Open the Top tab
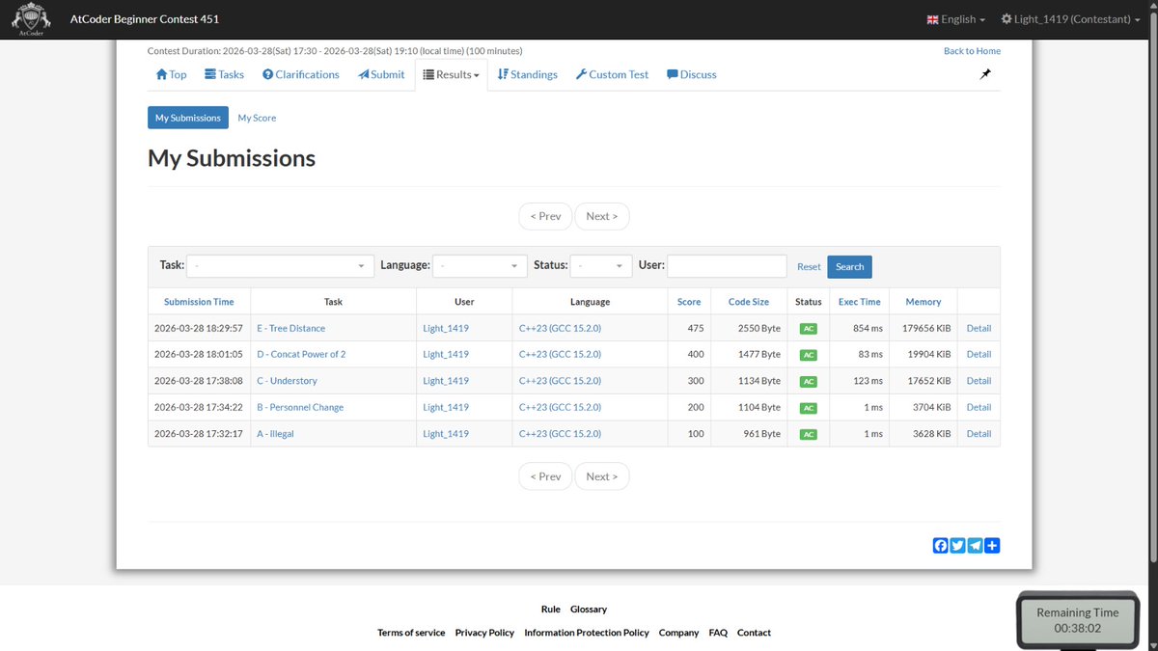 171,74
